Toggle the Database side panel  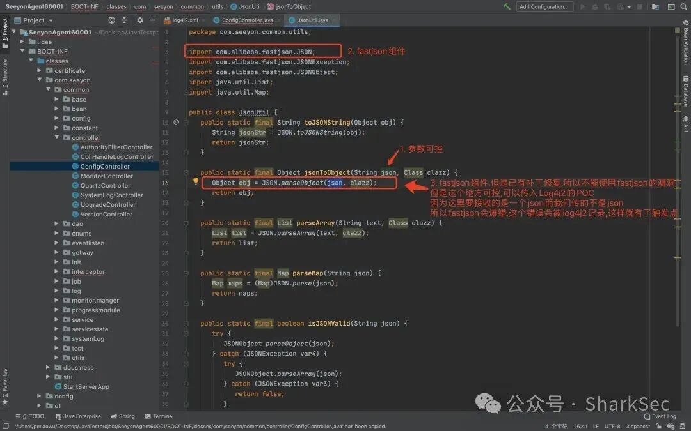686,91
